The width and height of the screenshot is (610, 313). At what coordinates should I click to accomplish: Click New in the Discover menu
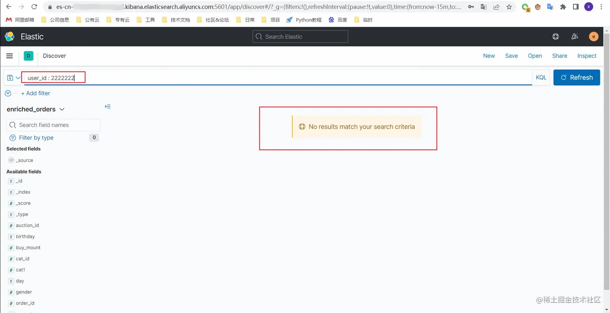489,56
